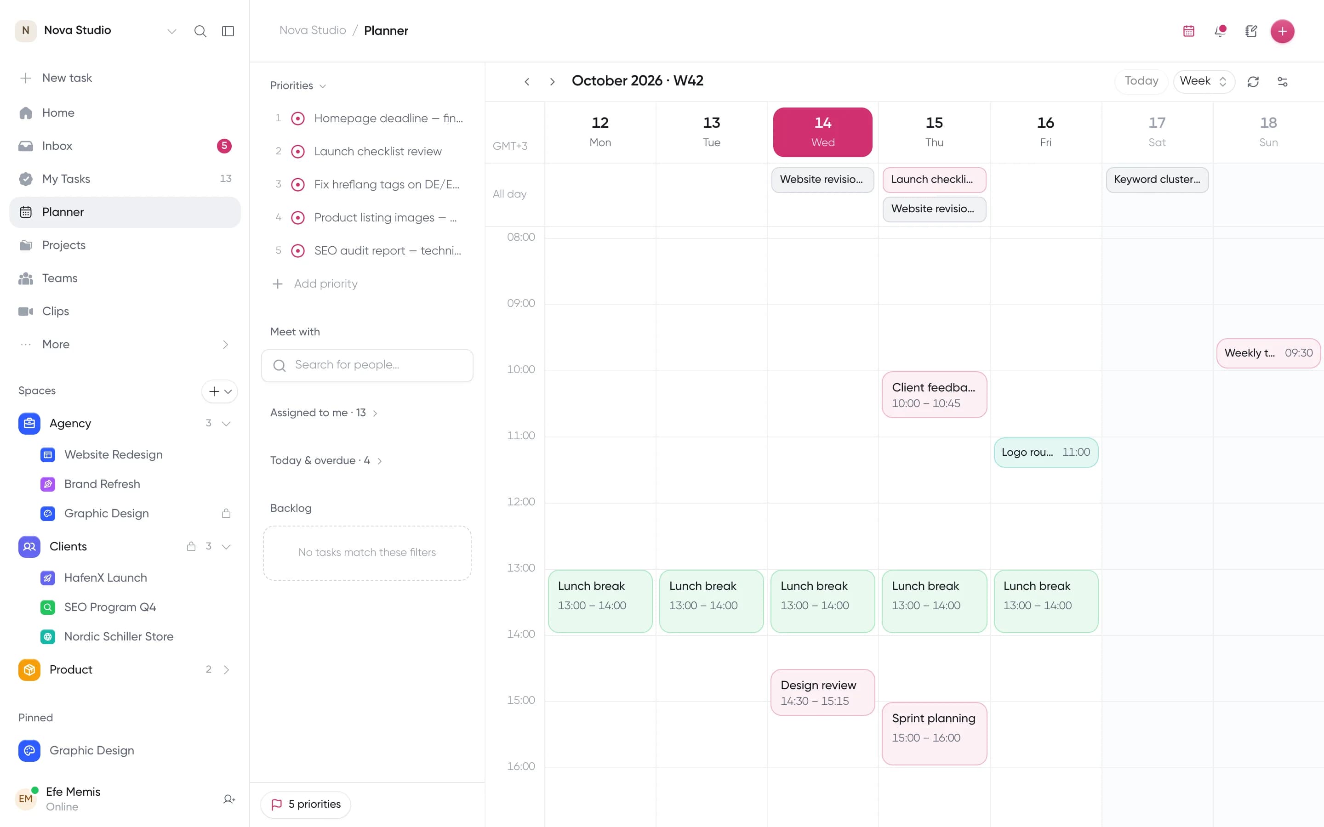Open calendar view settings sliders icon

click(1283, 81)
